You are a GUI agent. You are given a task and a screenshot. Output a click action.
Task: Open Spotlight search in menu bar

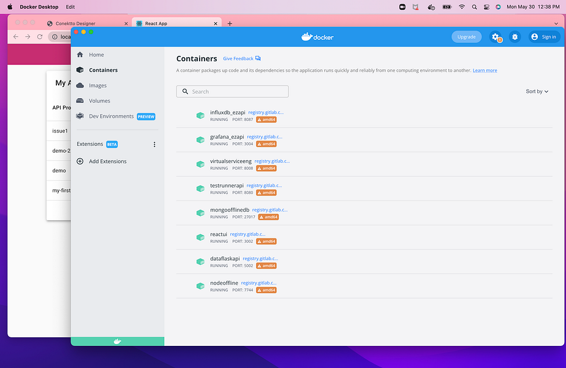[x=474, y=7]
